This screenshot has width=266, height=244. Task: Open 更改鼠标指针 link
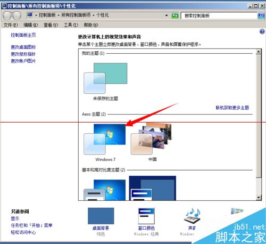23,54
